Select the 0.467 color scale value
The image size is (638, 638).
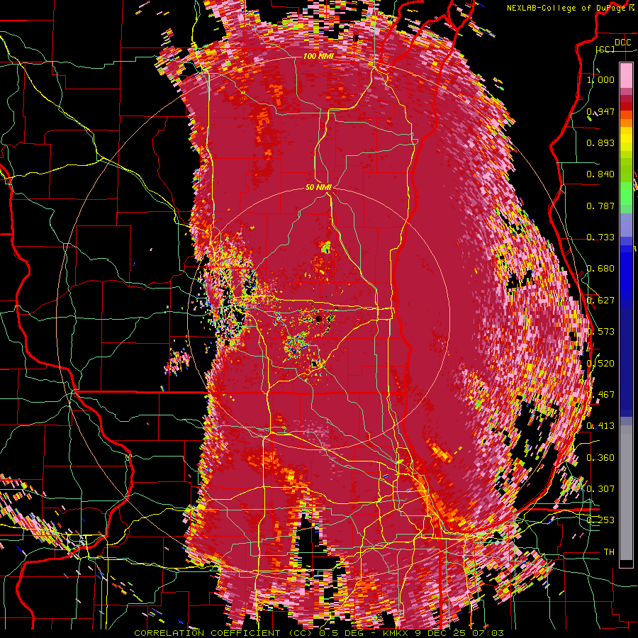pyautogui.click(x=600, y=395)
